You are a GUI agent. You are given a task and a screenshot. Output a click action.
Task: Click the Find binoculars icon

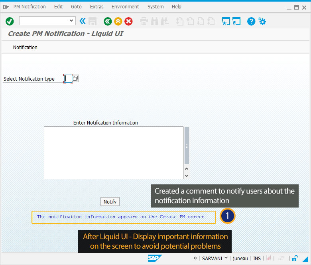[155, 21]
